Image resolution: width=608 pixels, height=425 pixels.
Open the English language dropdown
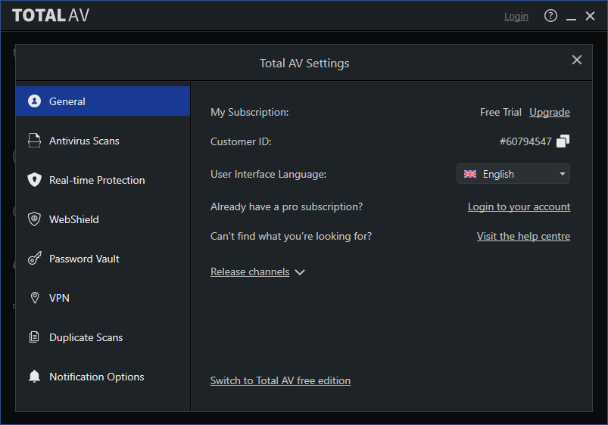pos(513,174)
